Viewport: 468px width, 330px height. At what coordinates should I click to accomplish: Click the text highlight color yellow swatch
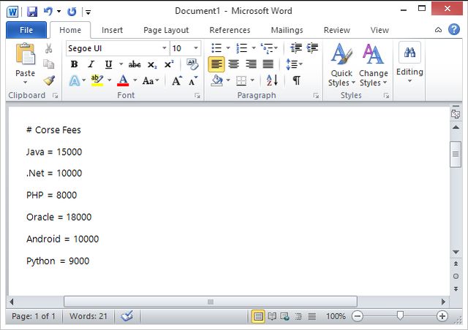[97, 80]
